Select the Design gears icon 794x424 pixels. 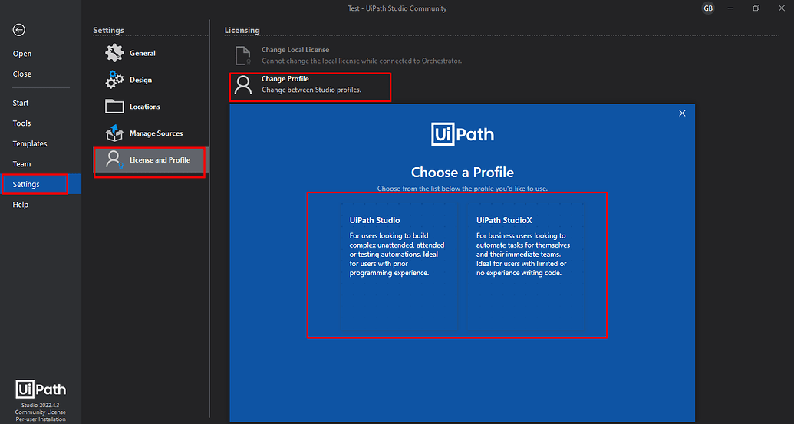(114, 80)
